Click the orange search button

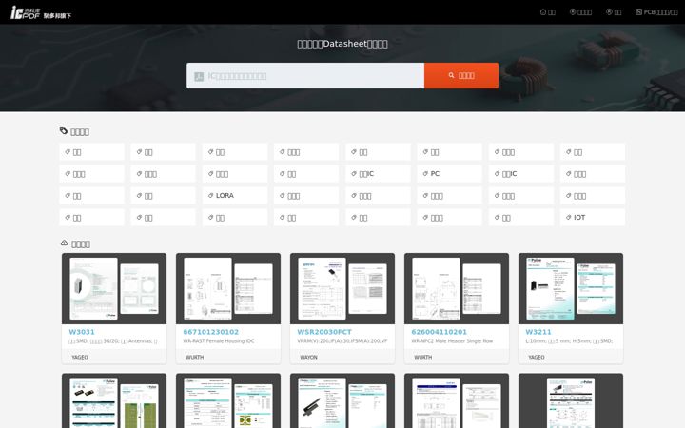coord(461,75)
